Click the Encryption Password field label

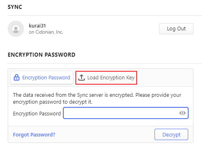[37, 114]
